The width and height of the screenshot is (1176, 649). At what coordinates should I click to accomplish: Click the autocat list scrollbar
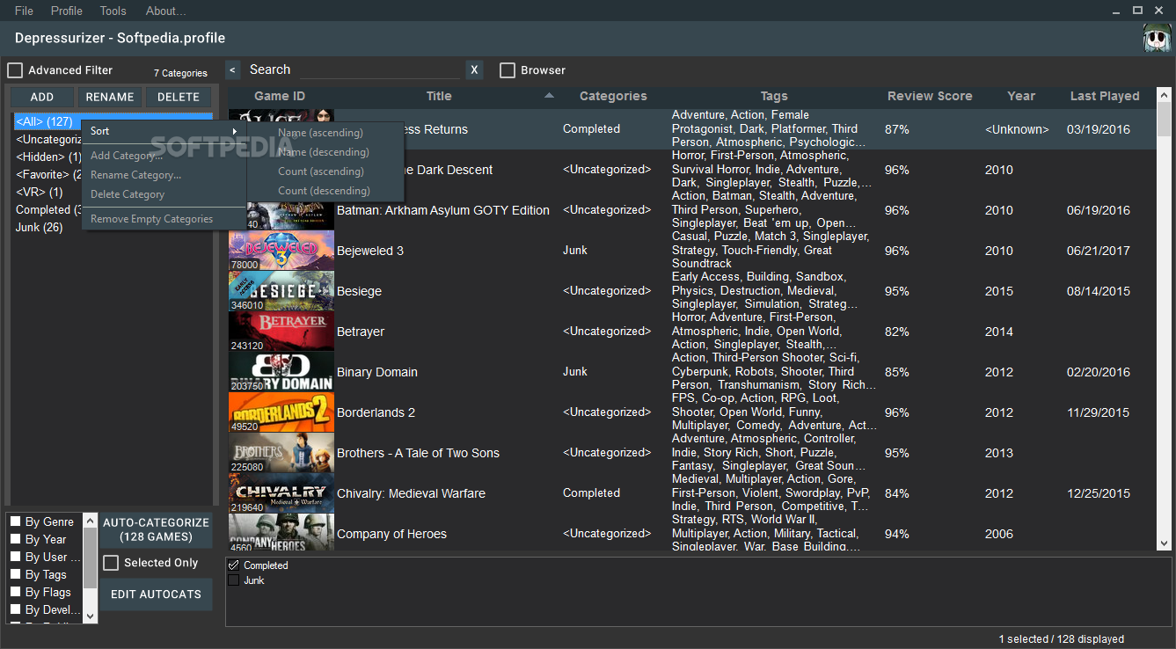(90, 567)
